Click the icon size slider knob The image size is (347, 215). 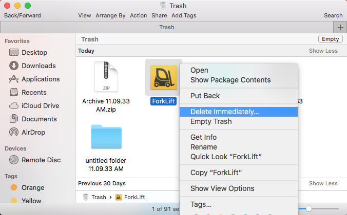pyautogui.click(x=309, y=208)
